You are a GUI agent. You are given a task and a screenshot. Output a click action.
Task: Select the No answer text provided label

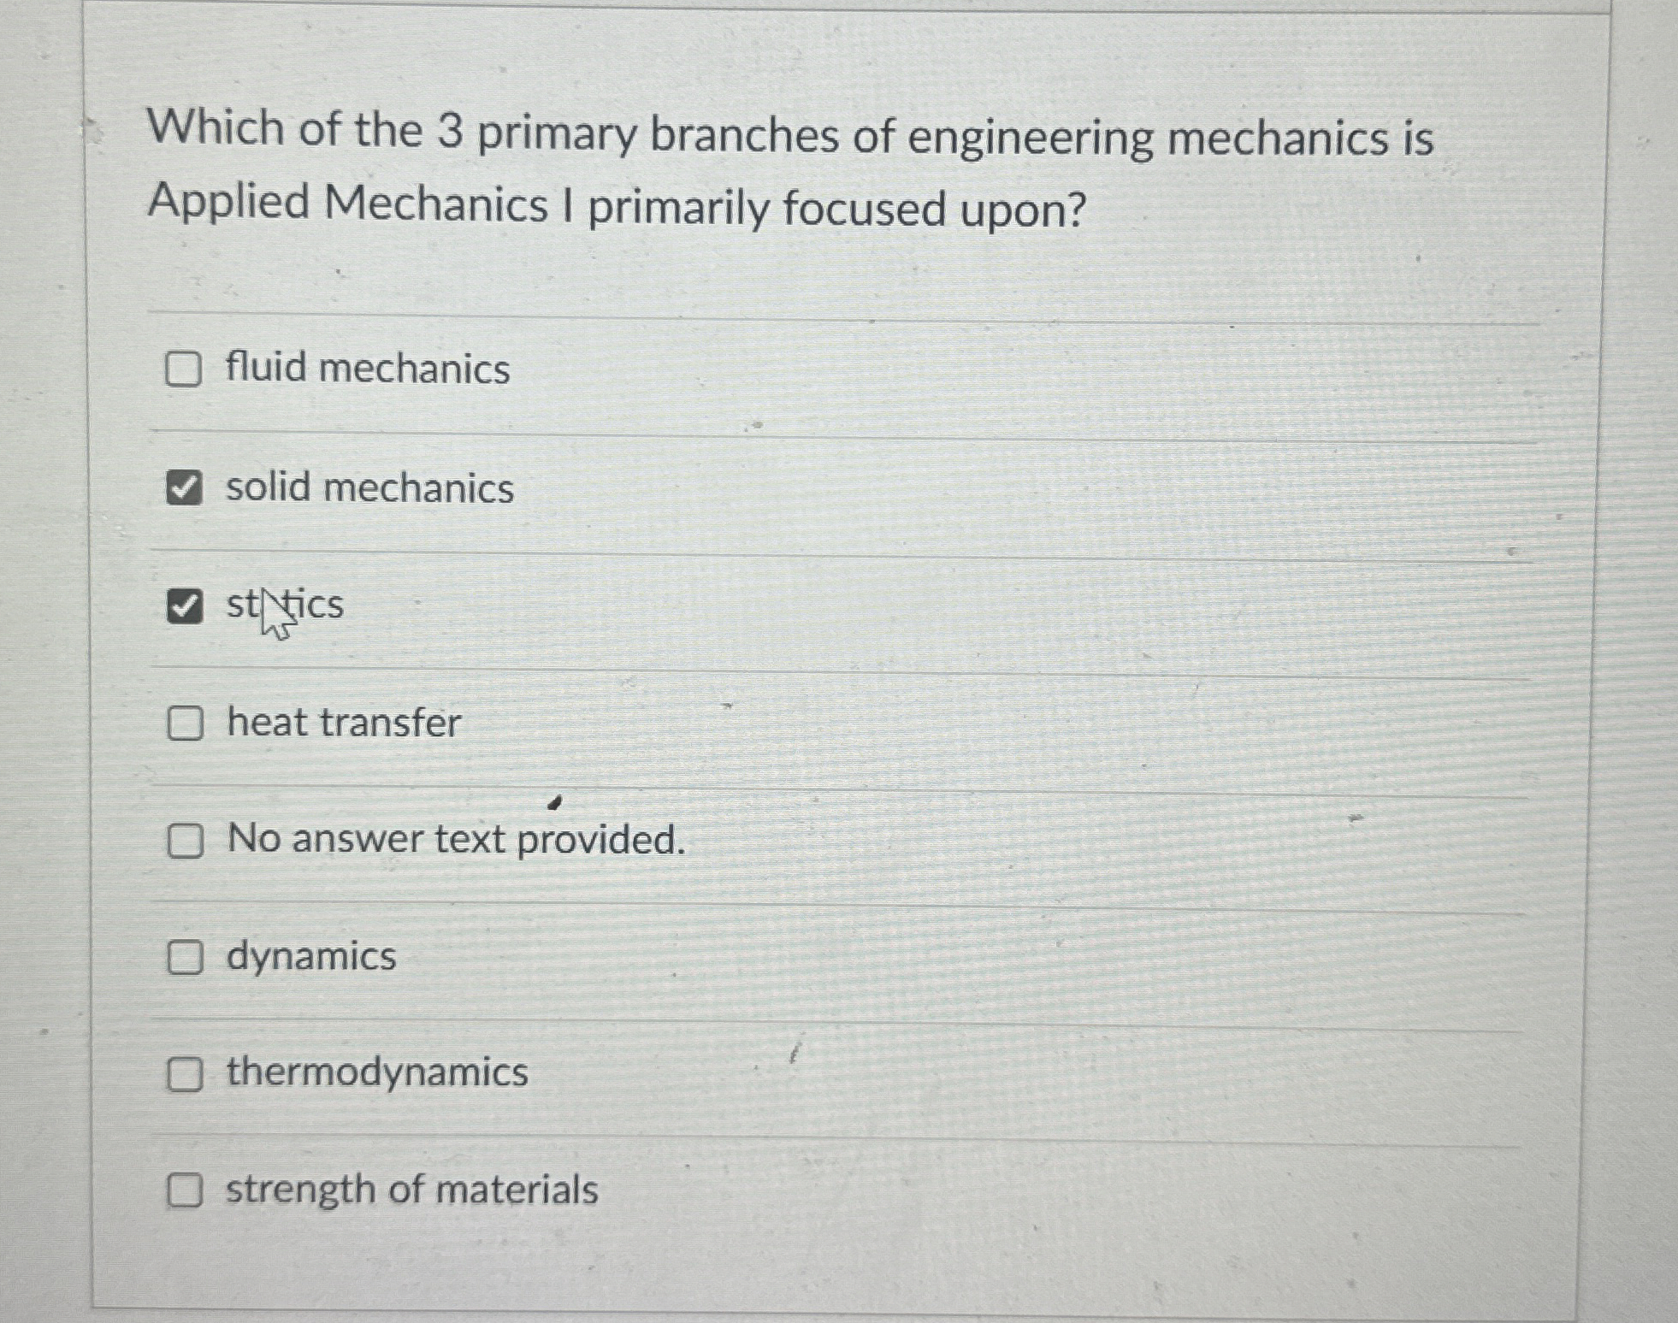[455, 841]
